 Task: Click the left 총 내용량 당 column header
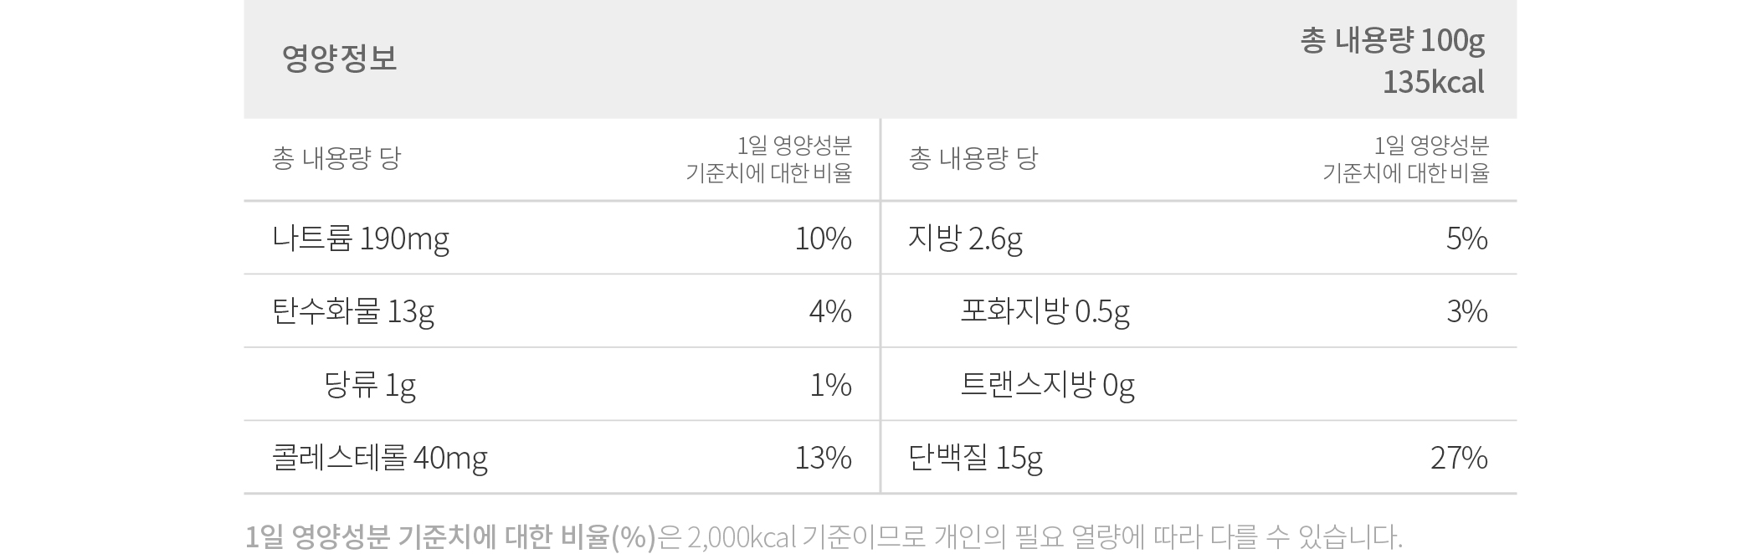coord(336,158)
